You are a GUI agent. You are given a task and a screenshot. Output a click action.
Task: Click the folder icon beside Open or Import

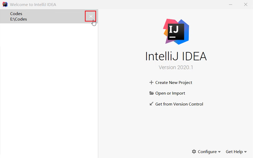click(x=151, y=93)
